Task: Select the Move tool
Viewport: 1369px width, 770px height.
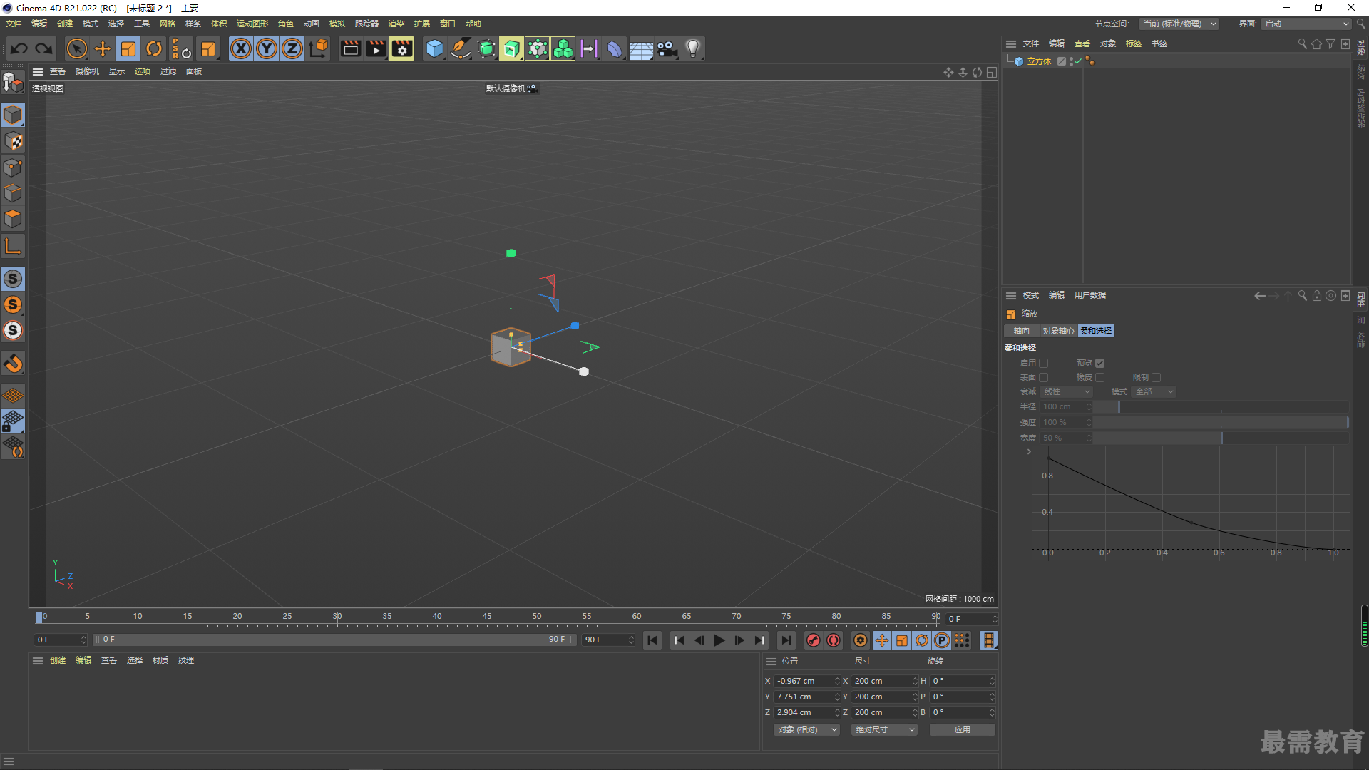Action: pos(103,48)
